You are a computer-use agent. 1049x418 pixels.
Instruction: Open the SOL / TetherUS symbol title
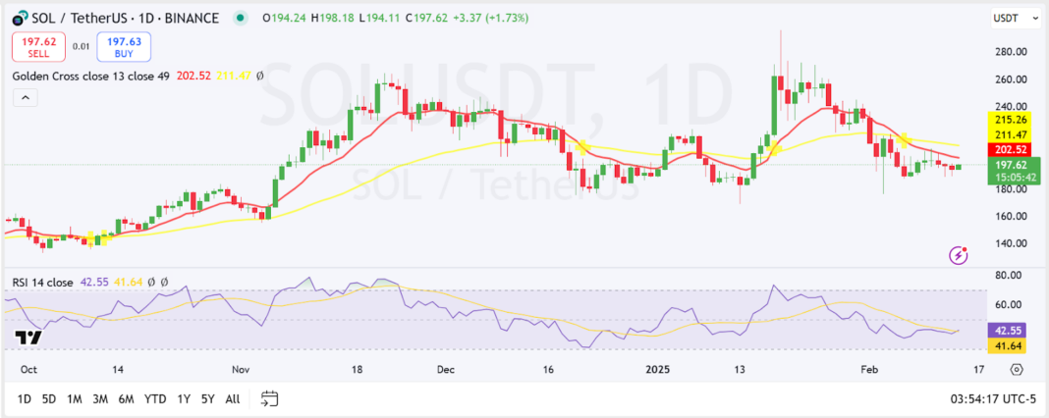click(125, 18)
